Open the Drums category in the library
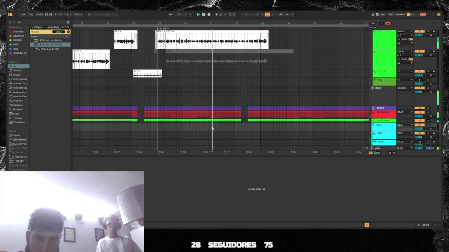 tap(17, 75)
